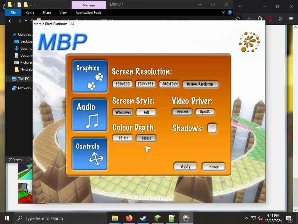The width and height of the screenshot is (298, 224).
Task: Click the taskbar search box
Action: 61,218
